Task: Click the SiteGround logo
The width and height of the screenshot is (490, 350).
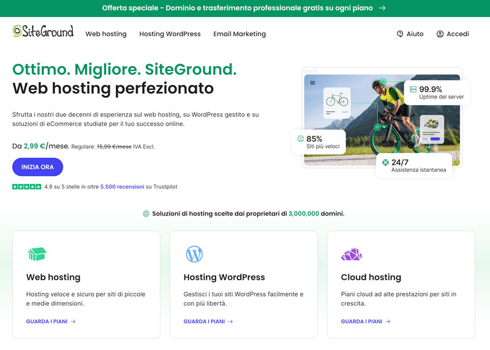Action: point(43,31)
